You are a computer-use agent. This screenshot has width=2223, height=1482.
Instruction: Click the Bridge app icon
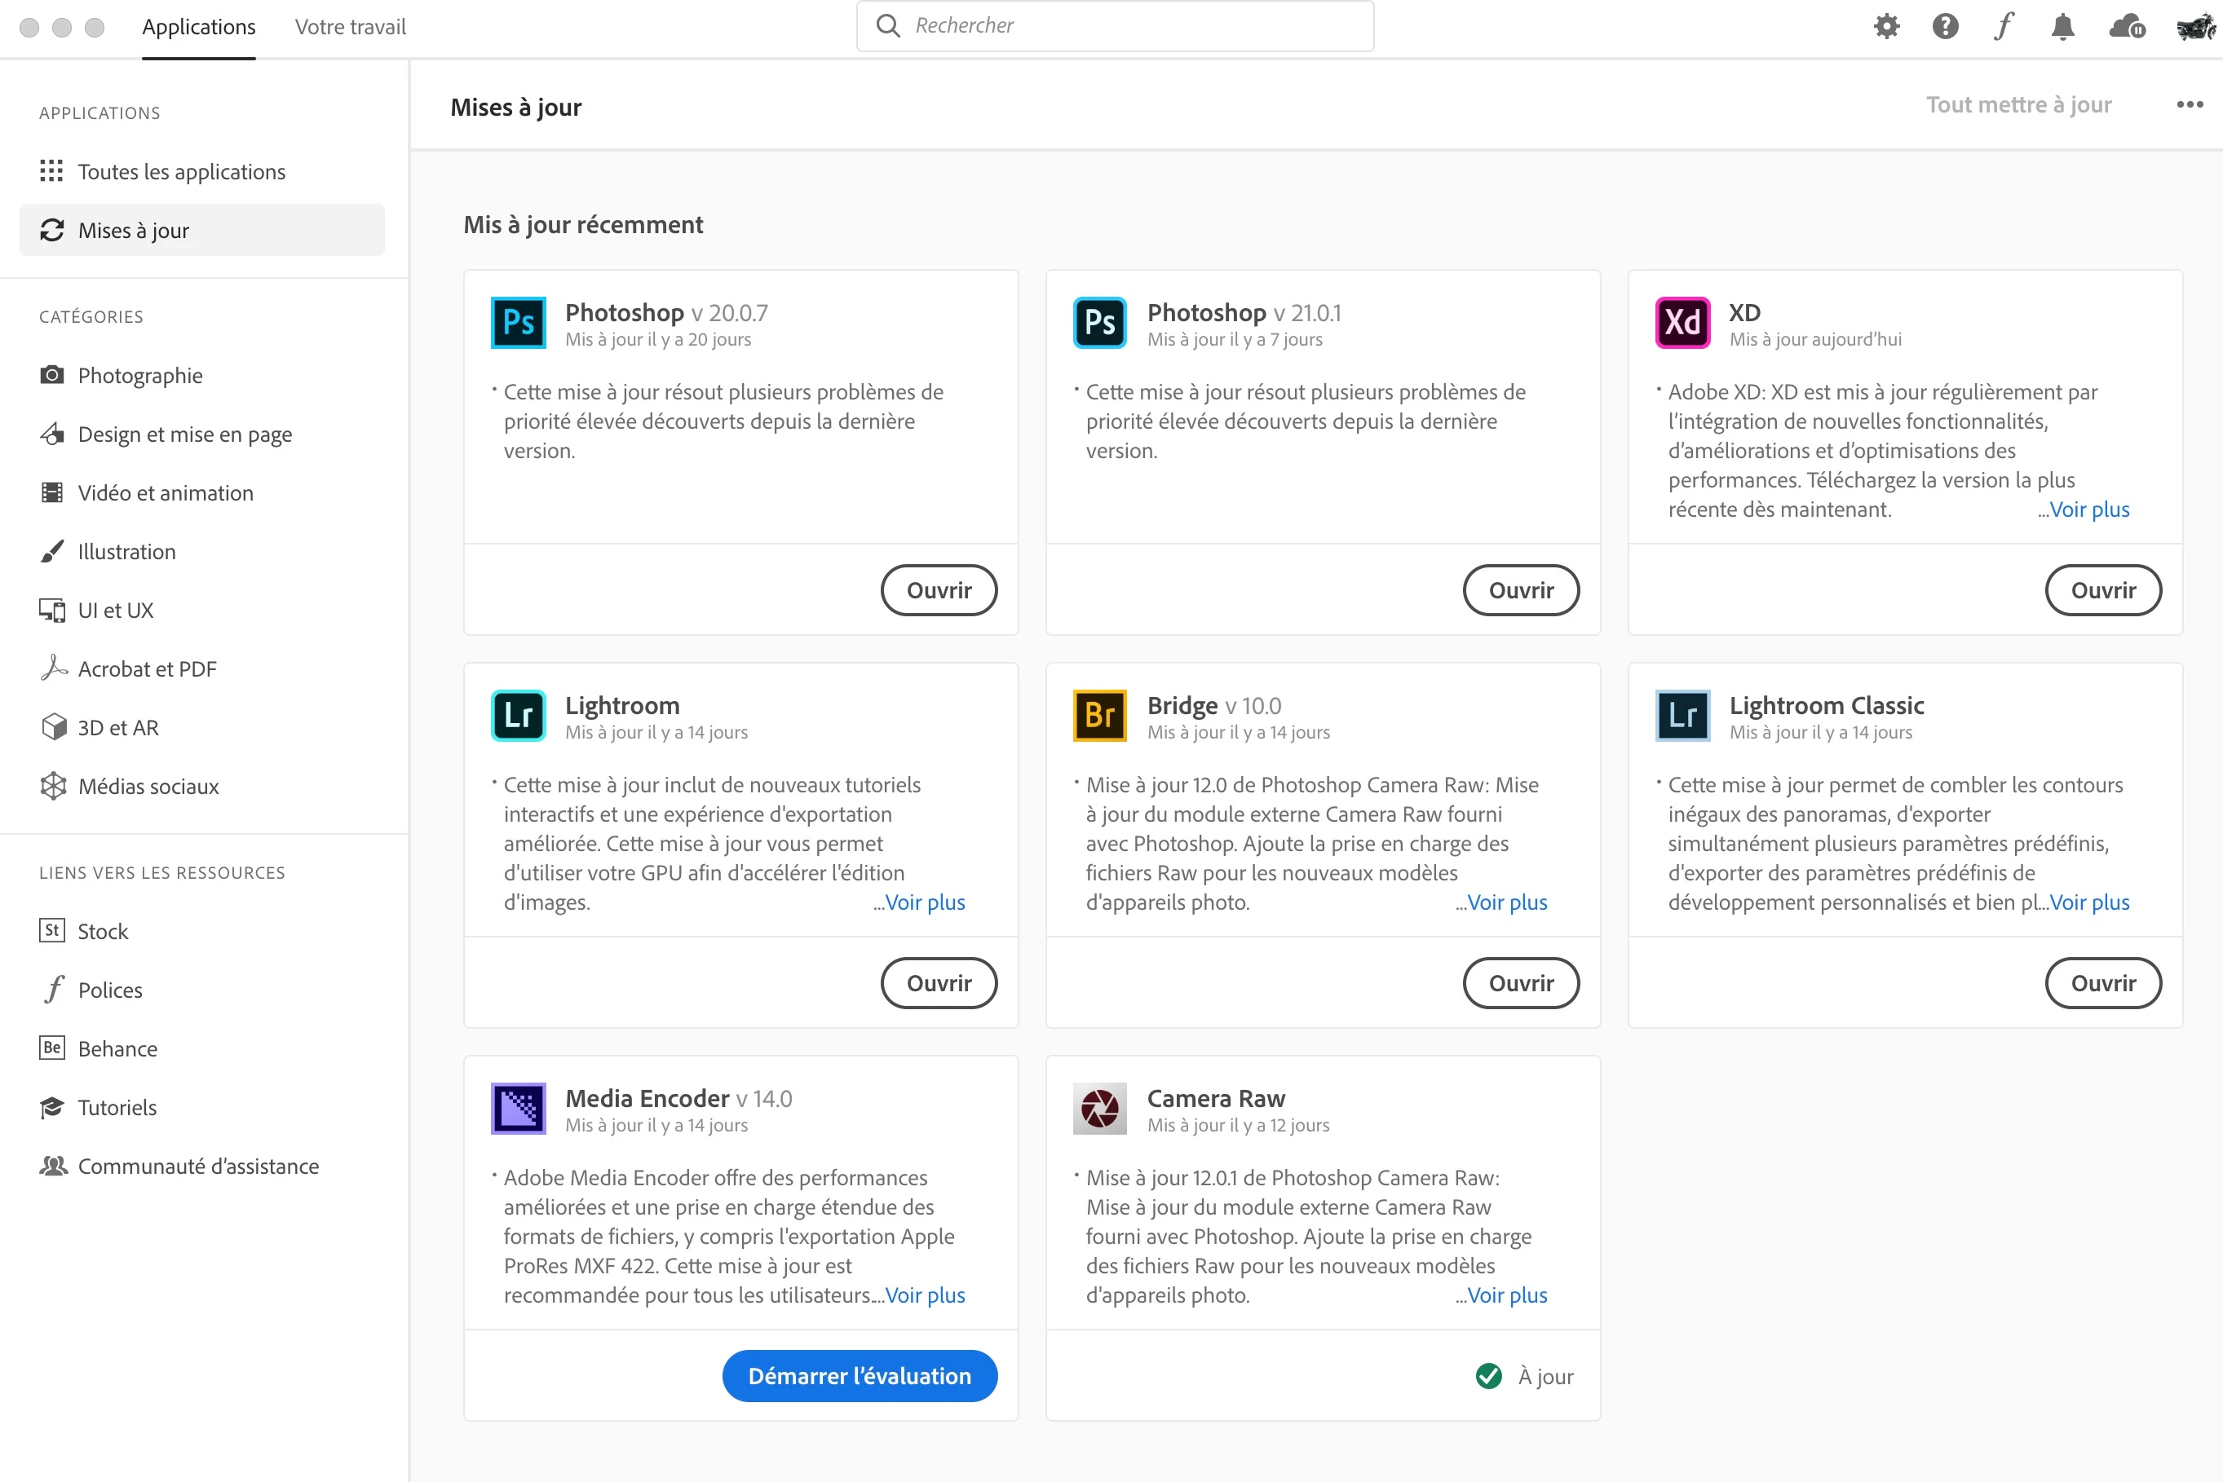pyautogui.click(x=1100, y=716)
